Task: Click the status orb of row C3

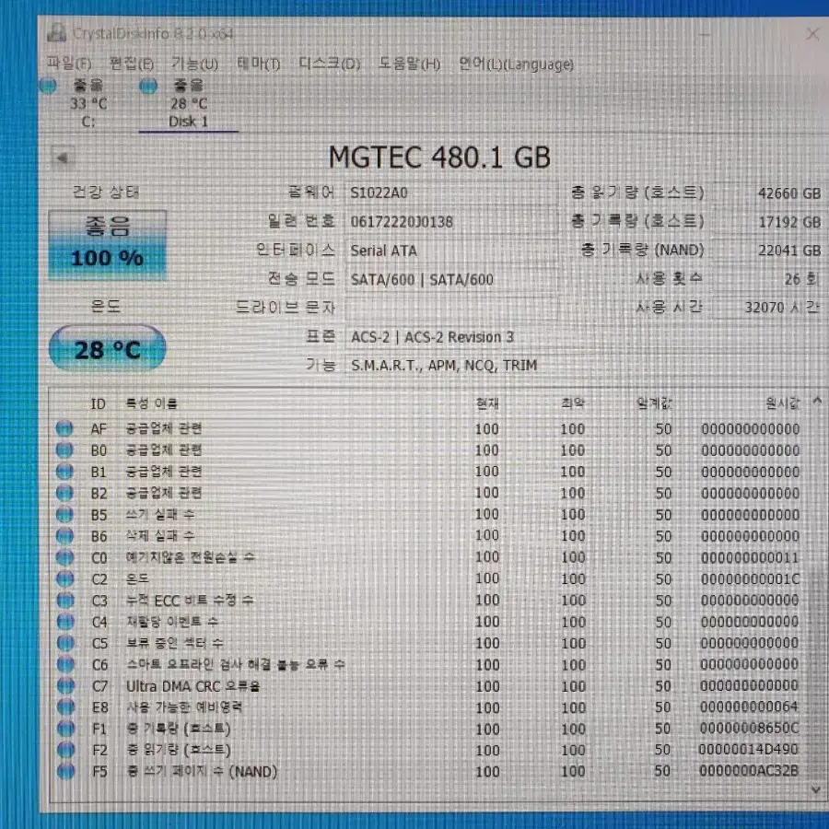Action: coord(65,600)
